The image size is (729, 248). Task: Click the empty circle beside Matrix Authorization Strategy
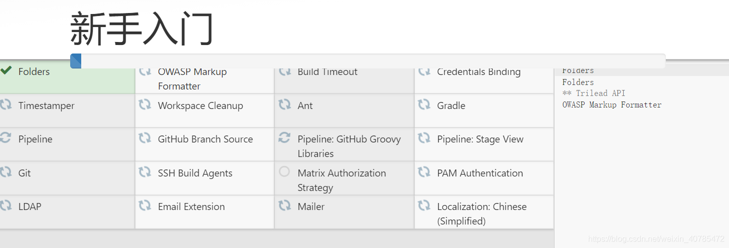284,172
